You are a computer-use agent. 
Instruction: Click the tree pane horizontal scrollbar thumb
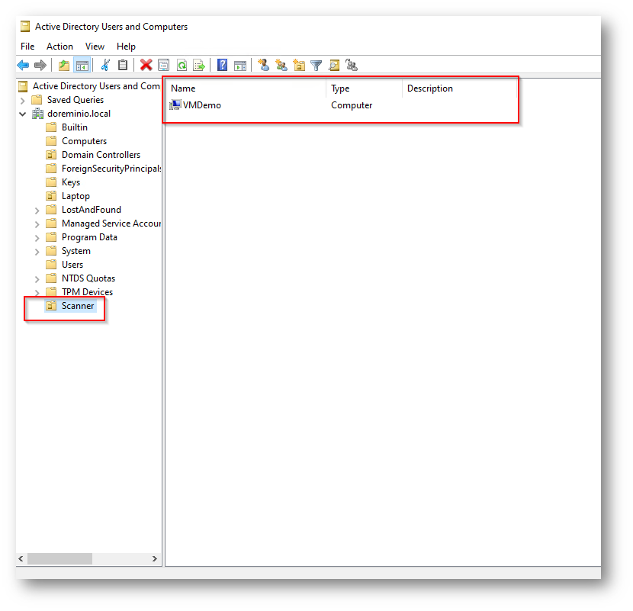click(59, 558)
